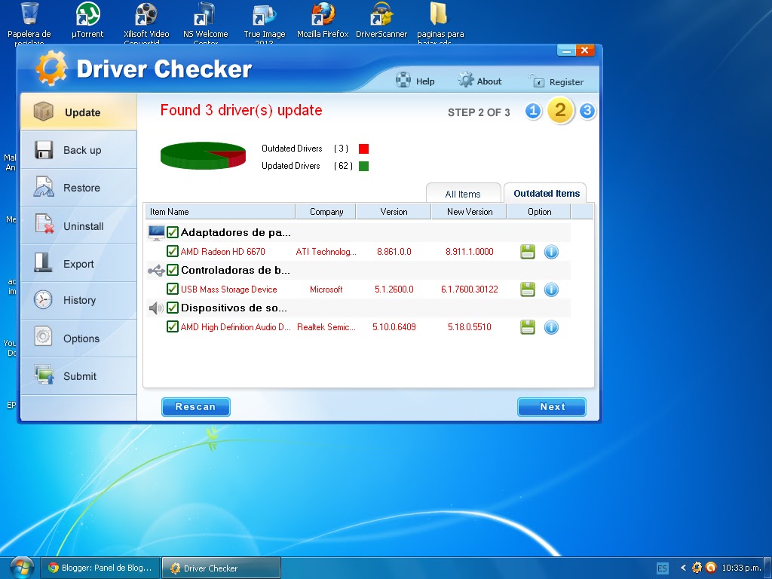This screenshot has height=579, width=772.
Task: Open the Restore sidebar section
Action: tap(78, 188)
